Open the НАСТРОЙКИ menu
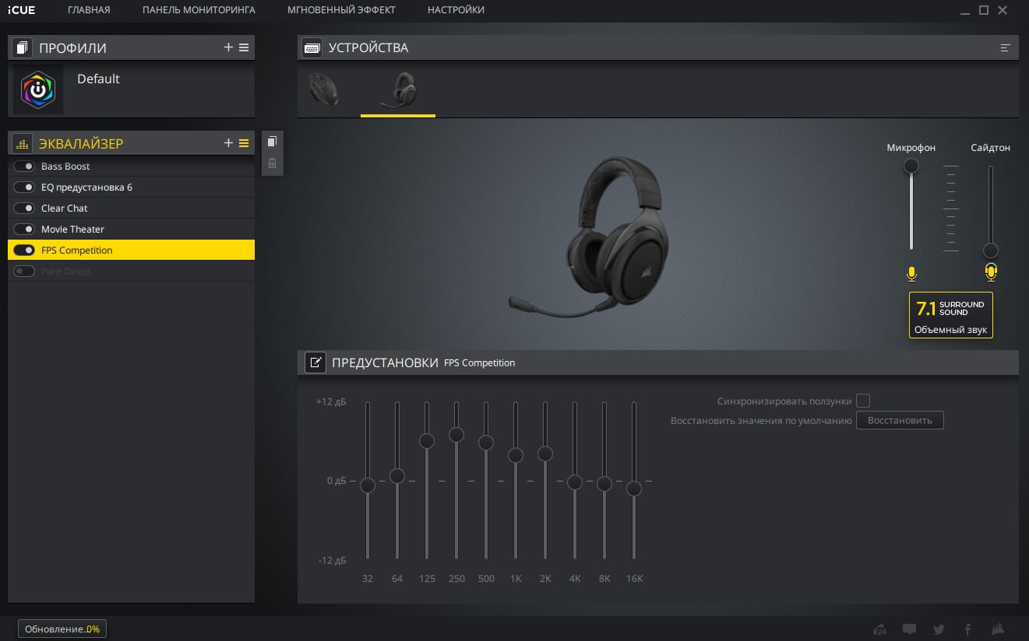Screen dimensions: 1029x641 click(x=456, y=10)
